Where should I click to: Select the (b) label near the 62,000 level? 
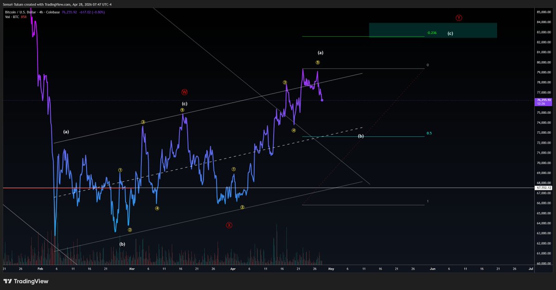click(x=122, y=244)
